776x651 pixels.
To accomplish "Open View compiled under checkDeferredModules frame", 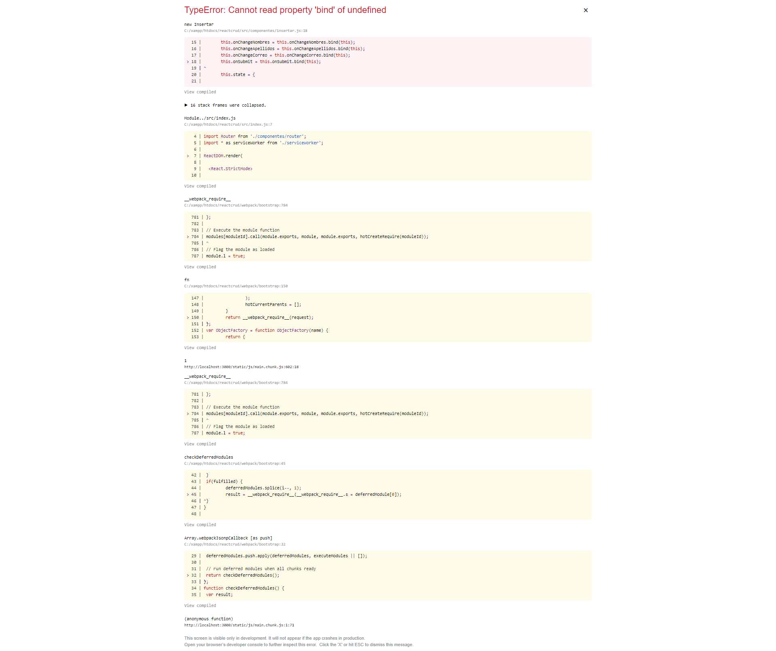I will [200, 525].
